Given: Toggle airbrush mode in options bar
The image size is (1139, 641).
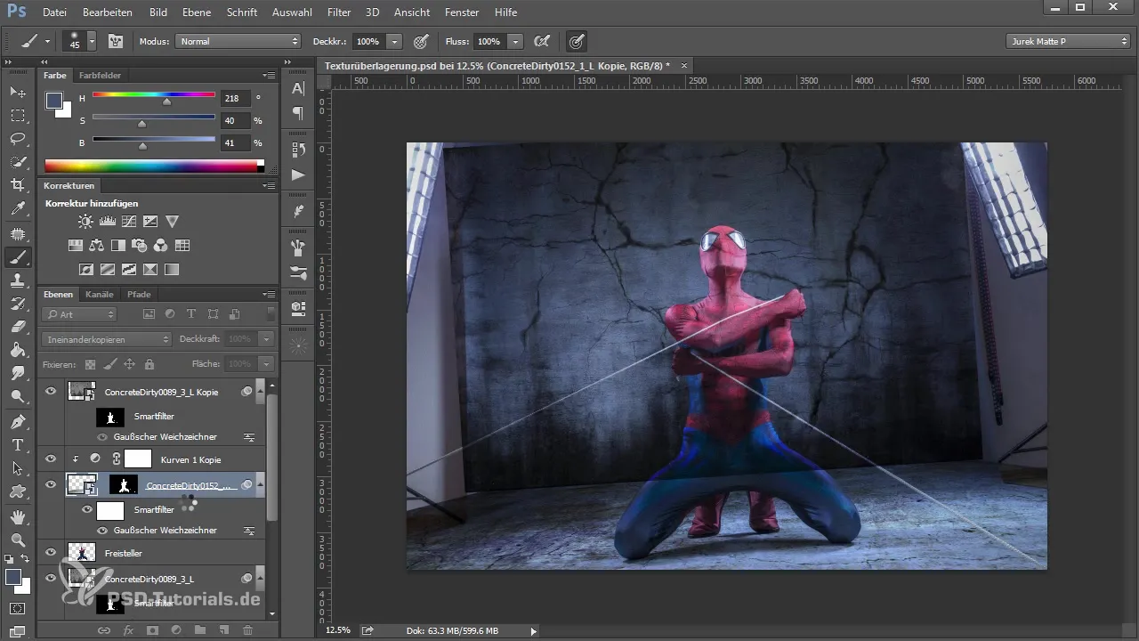Looking at the screenshot, I should (x=541, y=41).
